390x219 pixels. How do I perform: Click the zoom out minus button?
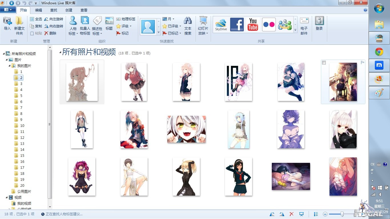[325, 214]
